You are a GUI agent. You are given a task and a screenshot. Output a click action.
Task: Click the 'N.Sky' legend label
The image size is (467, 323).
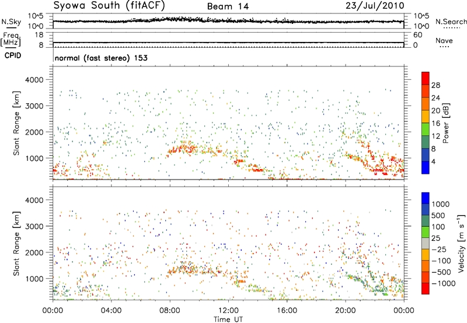click(x=11, y=22)
